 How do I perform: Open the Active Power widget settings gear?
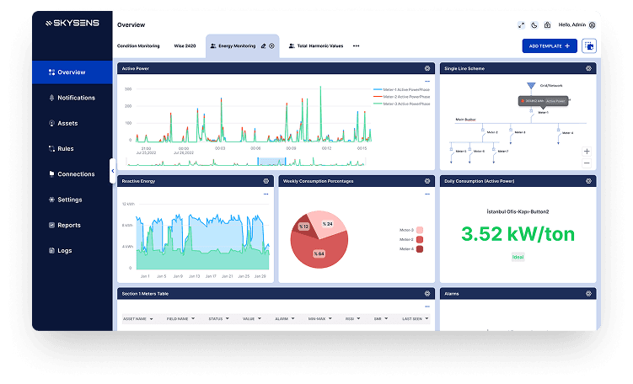click(427, 68)
